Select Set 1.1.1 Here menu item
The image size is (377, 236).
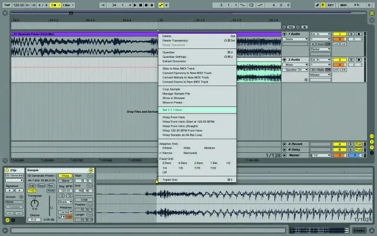point(197,110)
